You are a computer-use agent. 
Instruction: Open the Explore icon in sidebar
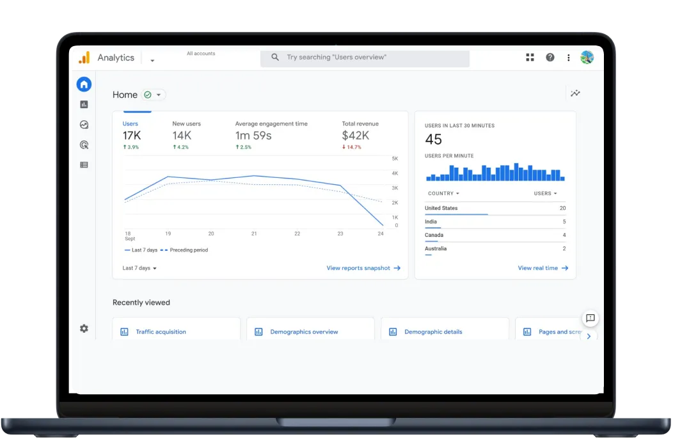[84, 125]
